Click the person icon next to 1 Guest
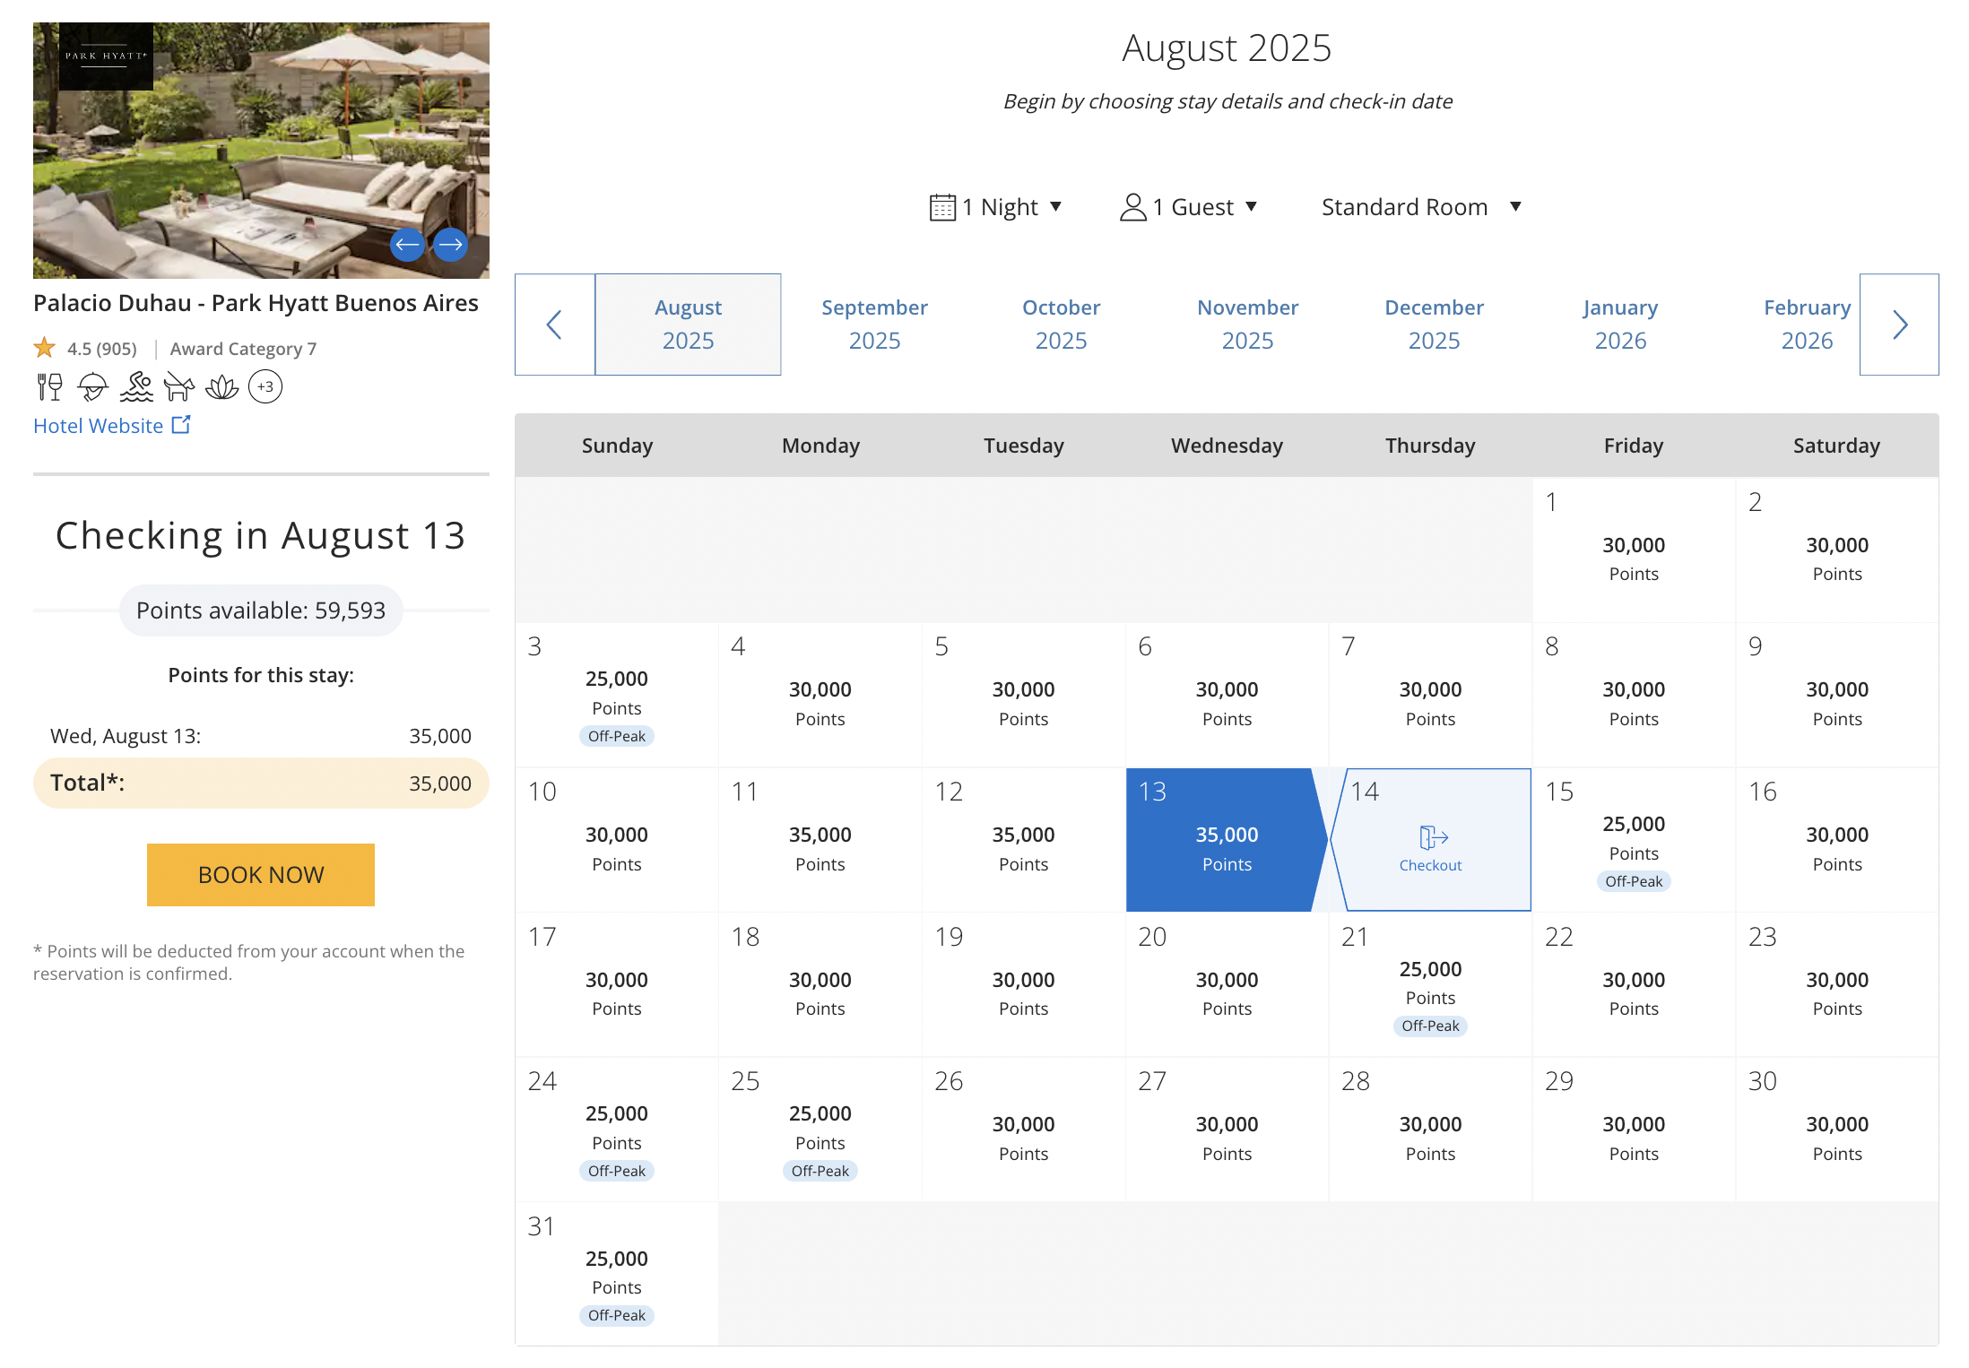 coord(1133,207)
